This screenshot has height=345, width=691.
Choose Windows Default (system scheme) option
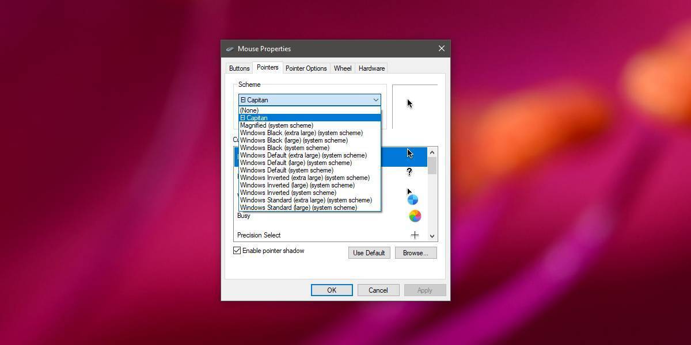310,170
